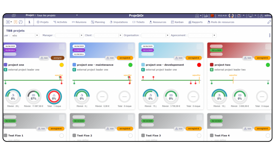
Task: Click the top-left new window icon
Action: tap(14, 16)
